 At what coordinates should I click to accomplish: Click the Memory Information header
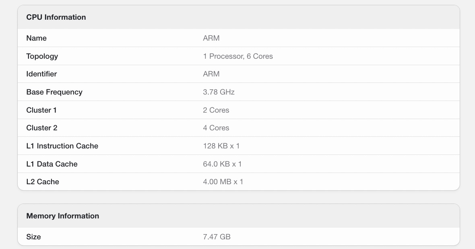click(63, 216)
